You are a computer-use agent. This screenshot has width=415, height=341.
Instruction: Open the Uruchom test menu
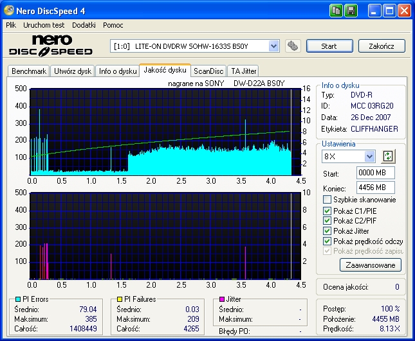(44, 25)
